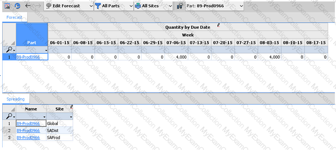The width and height of the screenshot is (336, 150).
Task: Click the SADist site cell
Action: [x=60, y=130]
